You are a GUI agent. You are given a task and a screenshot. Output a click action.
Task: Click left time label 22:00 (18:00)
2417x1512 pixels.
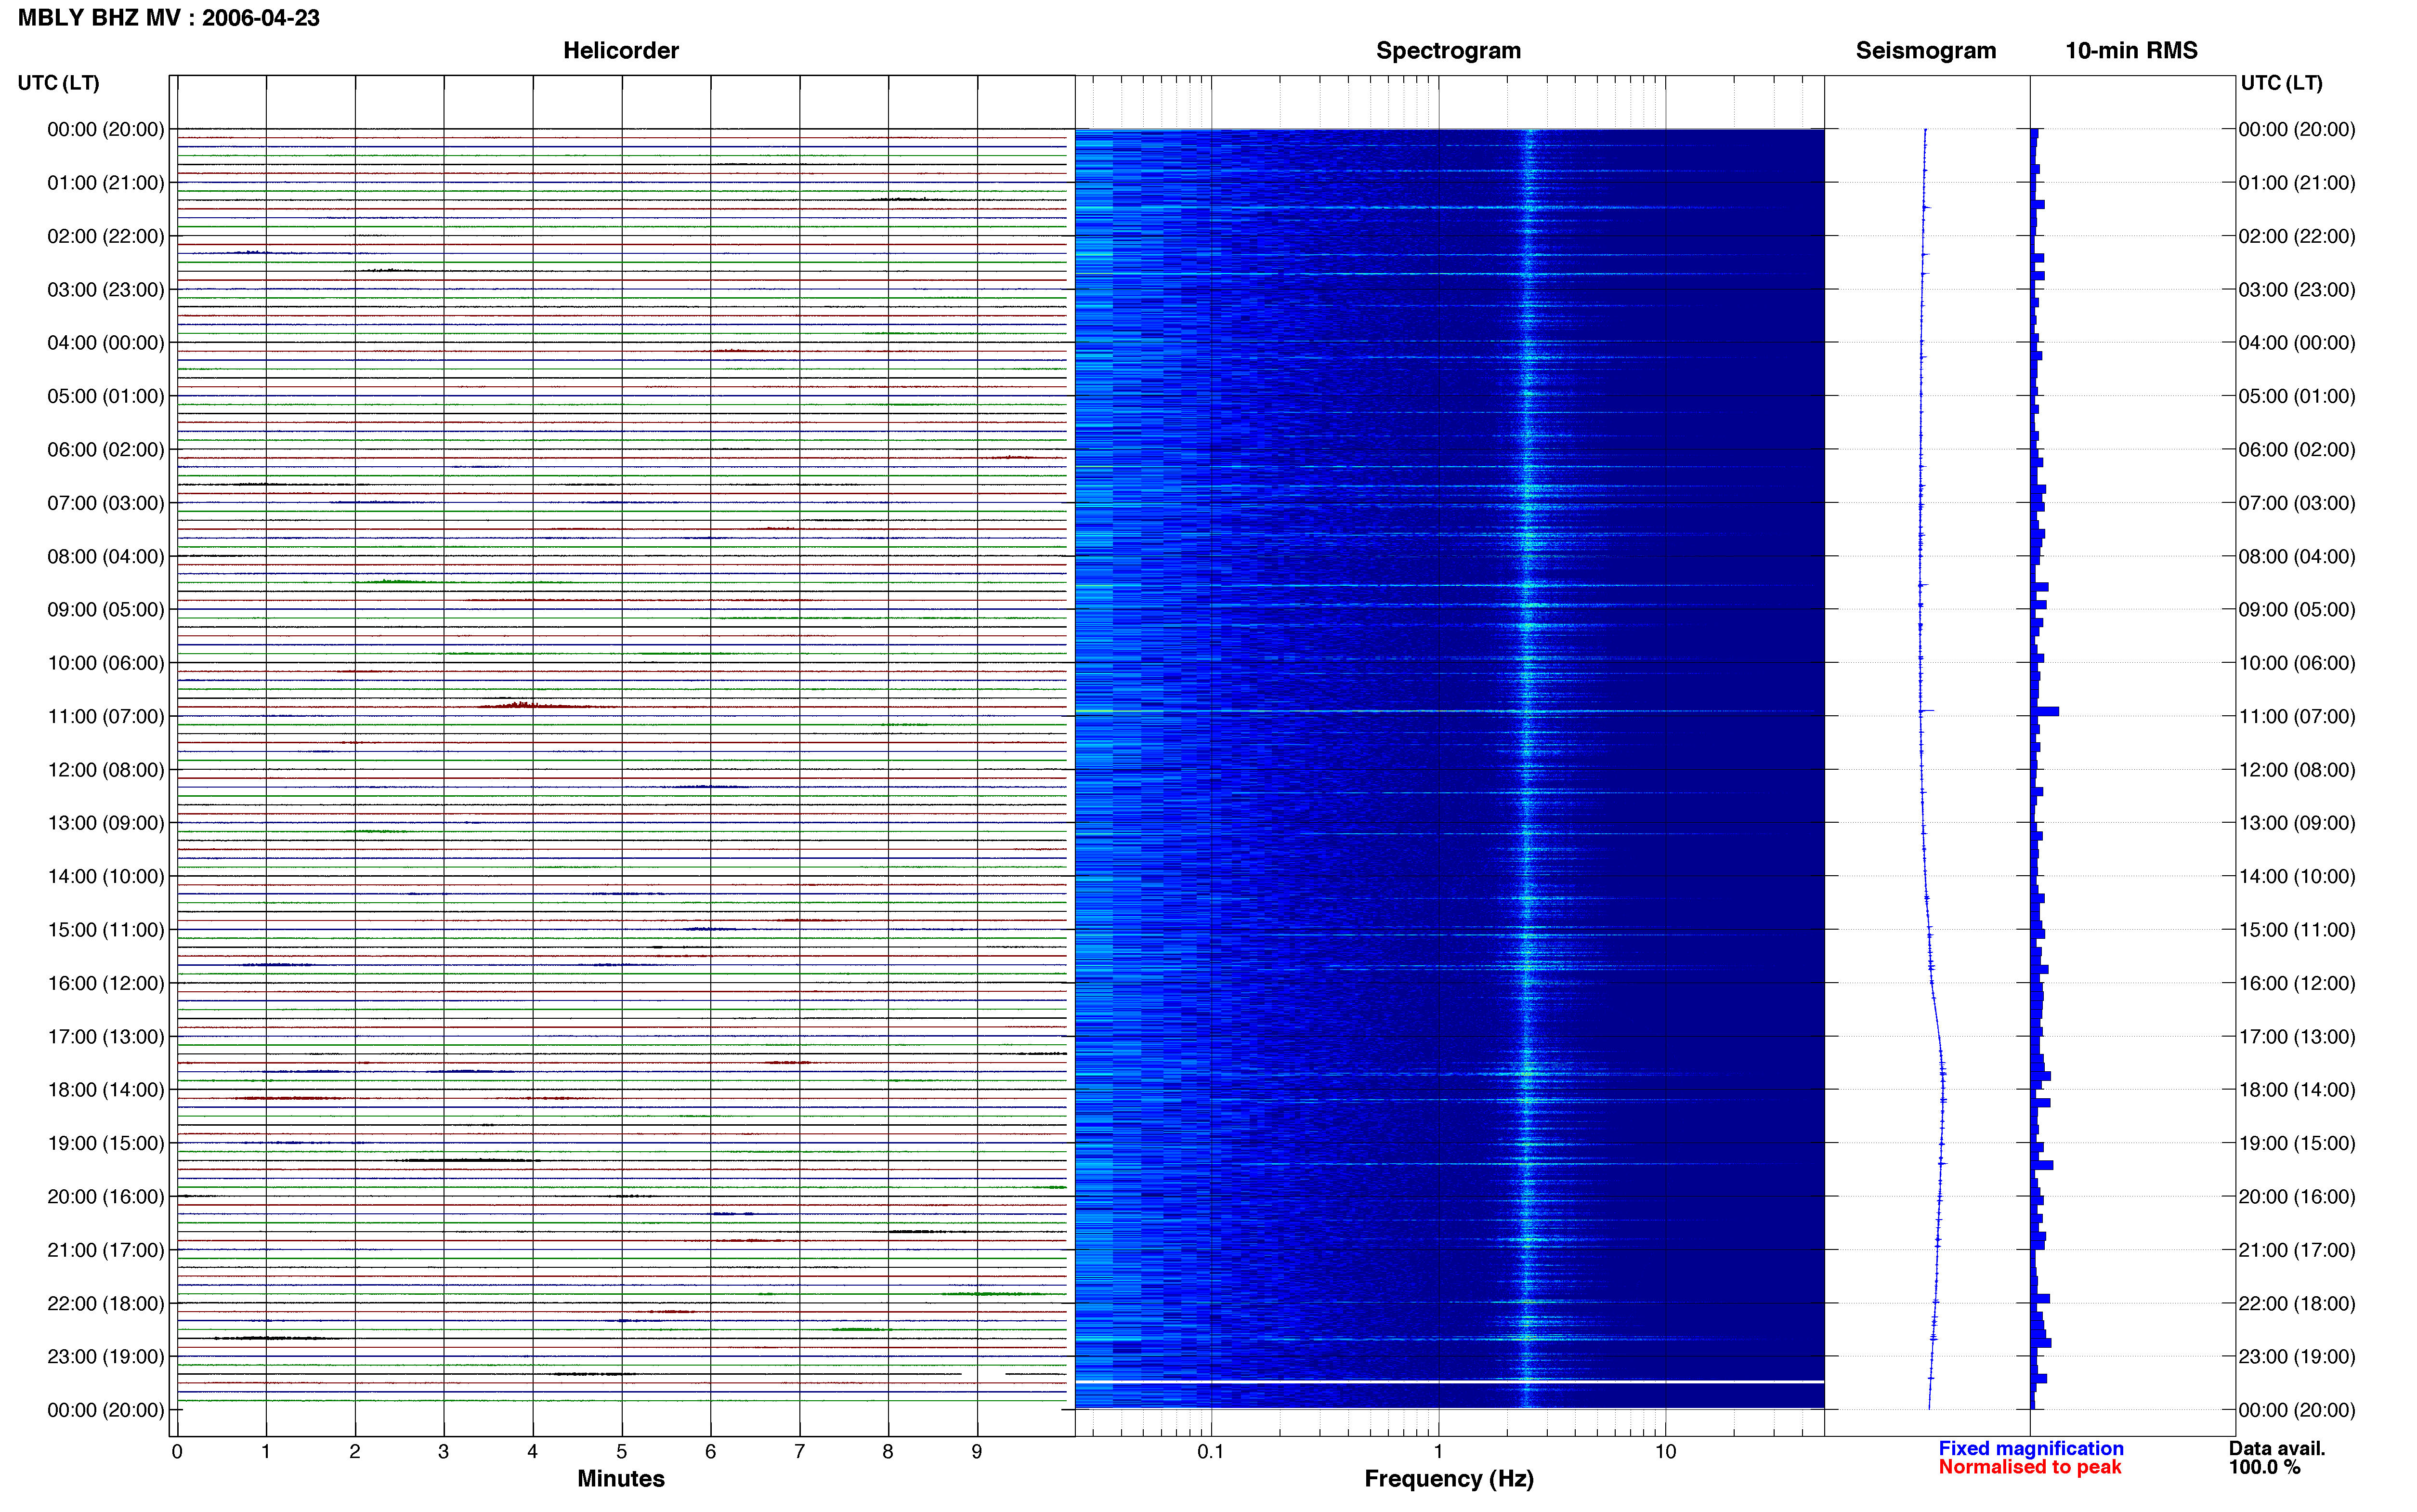105,1303
